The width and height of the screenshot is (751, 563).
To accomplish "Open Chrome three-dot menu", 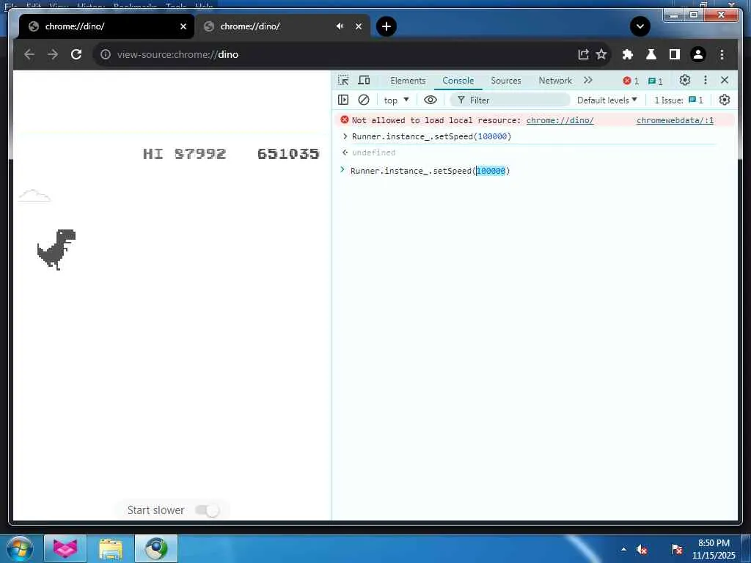I will coord(722,54).
